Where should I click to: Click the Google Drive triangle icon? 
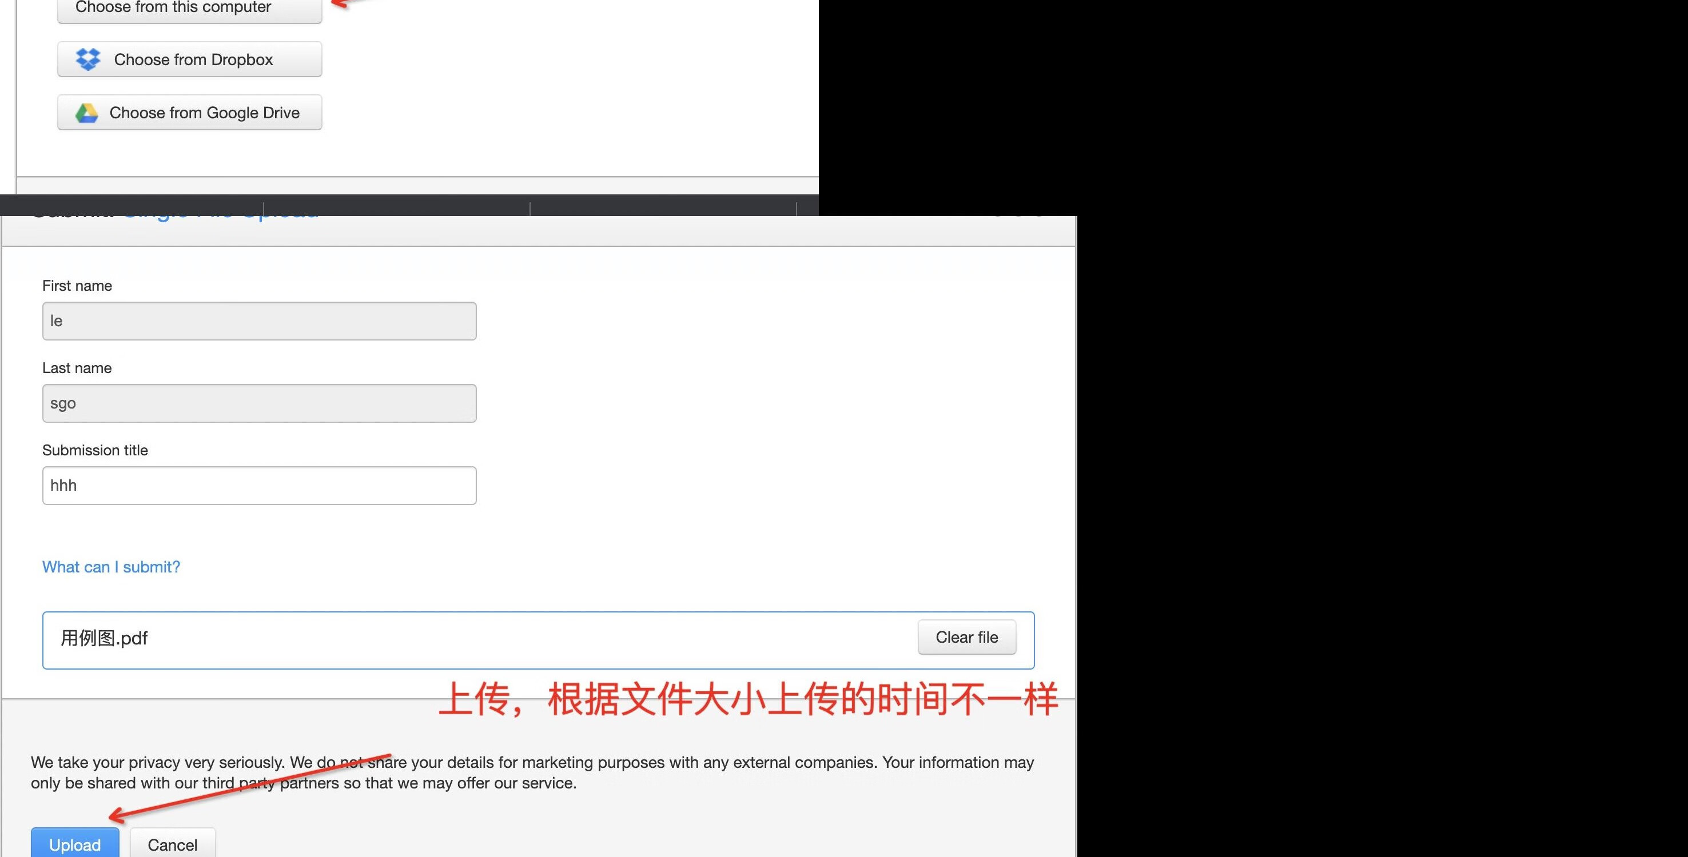[x=86, y=113]
